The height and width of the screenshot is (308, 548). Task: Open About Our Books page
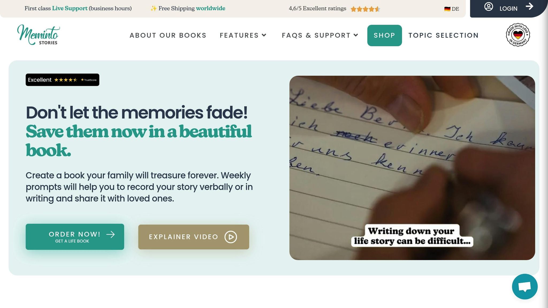(168, 35)
